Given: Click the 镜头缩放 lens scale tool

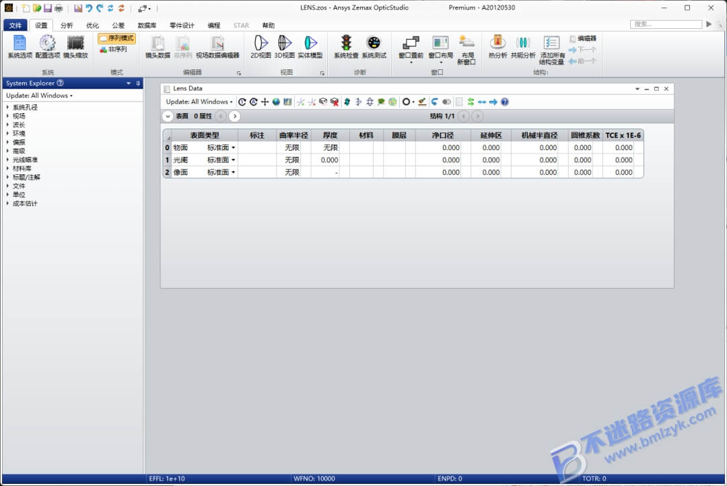Looking at the screenshot, I should (75, 46).
